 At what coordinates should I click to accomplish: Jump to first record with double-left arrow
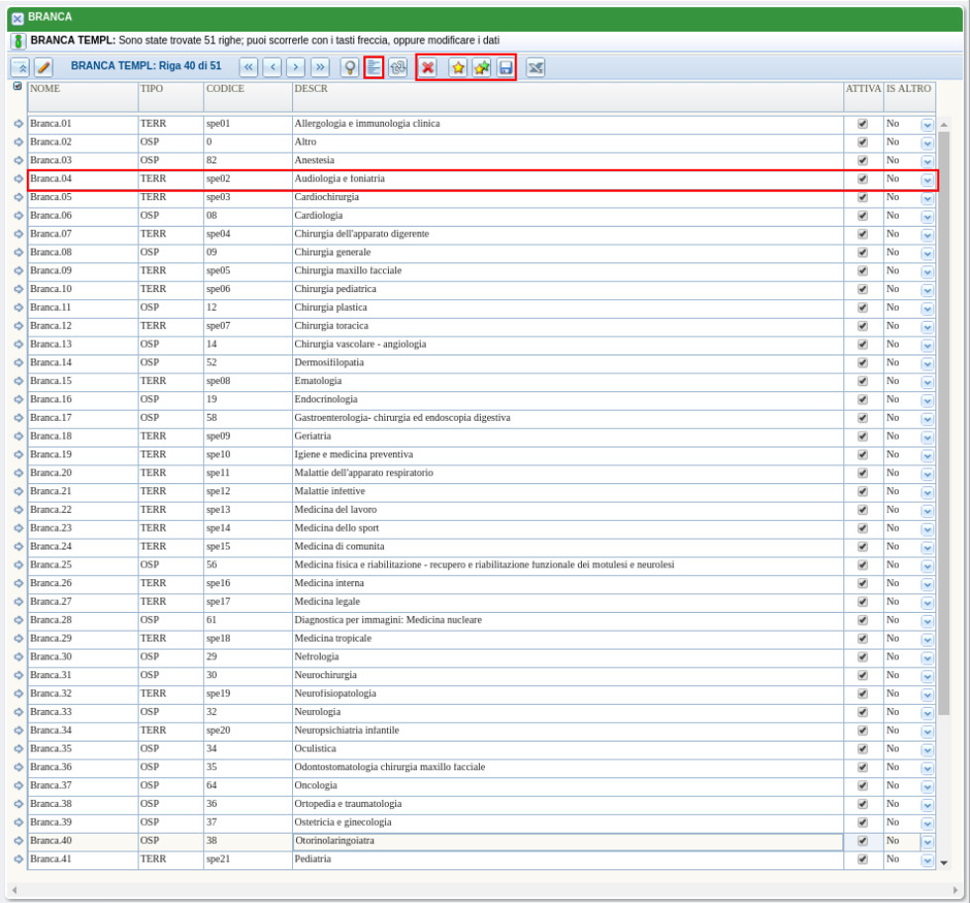(x=248, y=67)
